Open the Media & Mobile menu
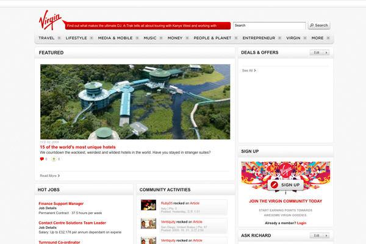The width and height of the screenshot is (366, 244). pos(115,38)
